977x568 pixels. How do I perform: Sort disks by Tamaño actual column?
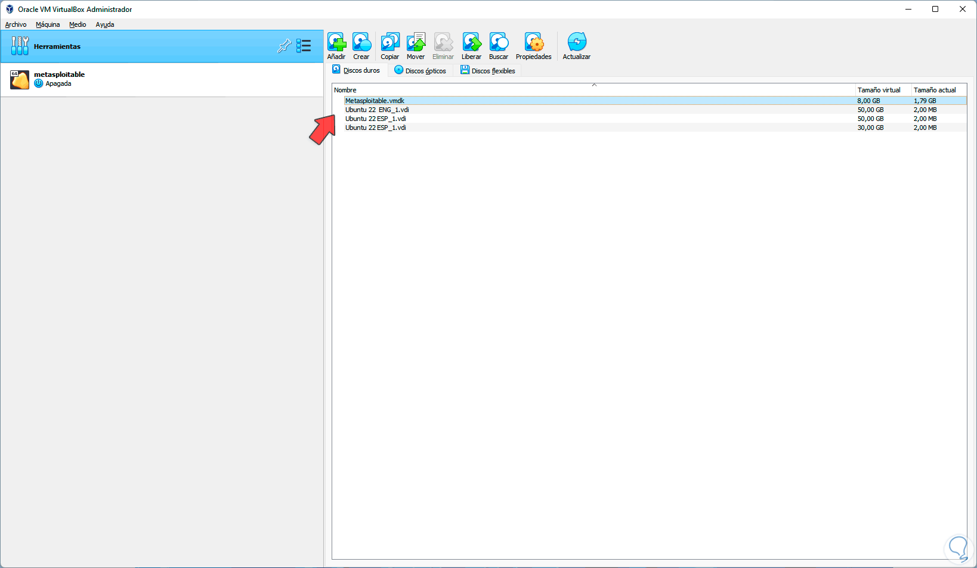click(939, 90)
